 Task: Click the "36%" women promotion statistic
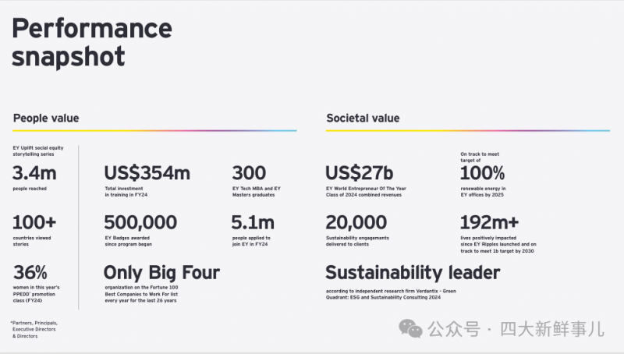(30, 273)
